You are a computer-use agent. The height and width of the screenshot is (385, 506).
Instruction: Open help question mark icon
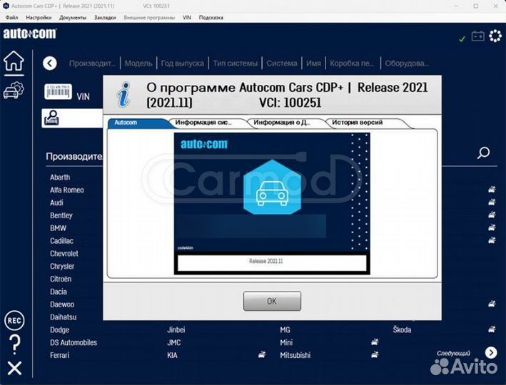14,344
